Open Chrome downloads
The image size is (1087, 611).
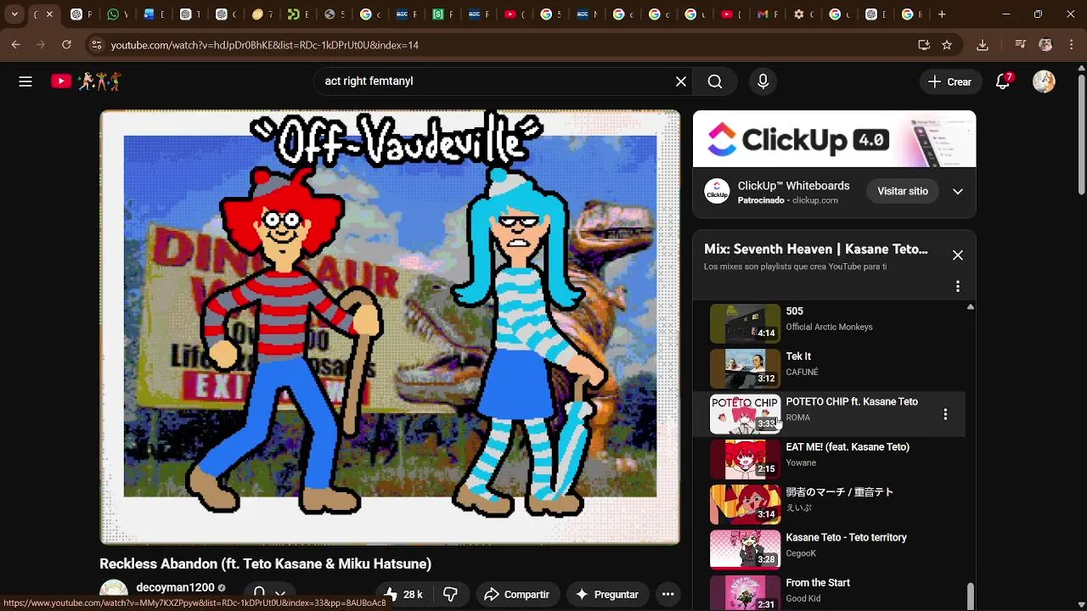983,45
